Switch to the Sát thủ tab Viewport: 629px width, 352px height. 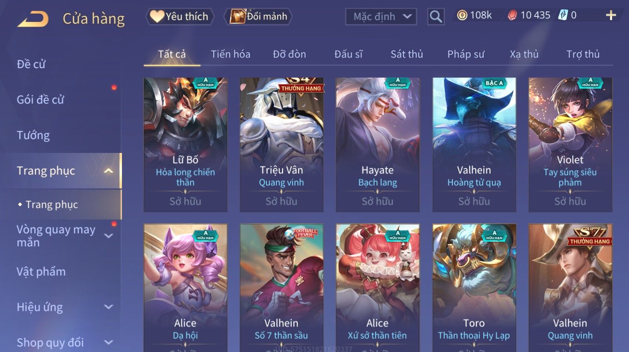407,54
